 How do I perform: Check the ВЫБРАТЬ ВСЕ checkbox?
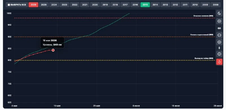click(x=9, y=5)
